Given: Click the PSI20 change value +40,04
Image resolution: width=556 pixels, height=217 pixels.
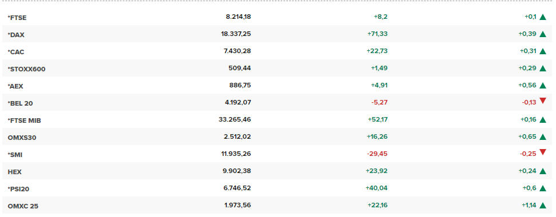Looking at the screenshot, I should (x=377, y=188).
